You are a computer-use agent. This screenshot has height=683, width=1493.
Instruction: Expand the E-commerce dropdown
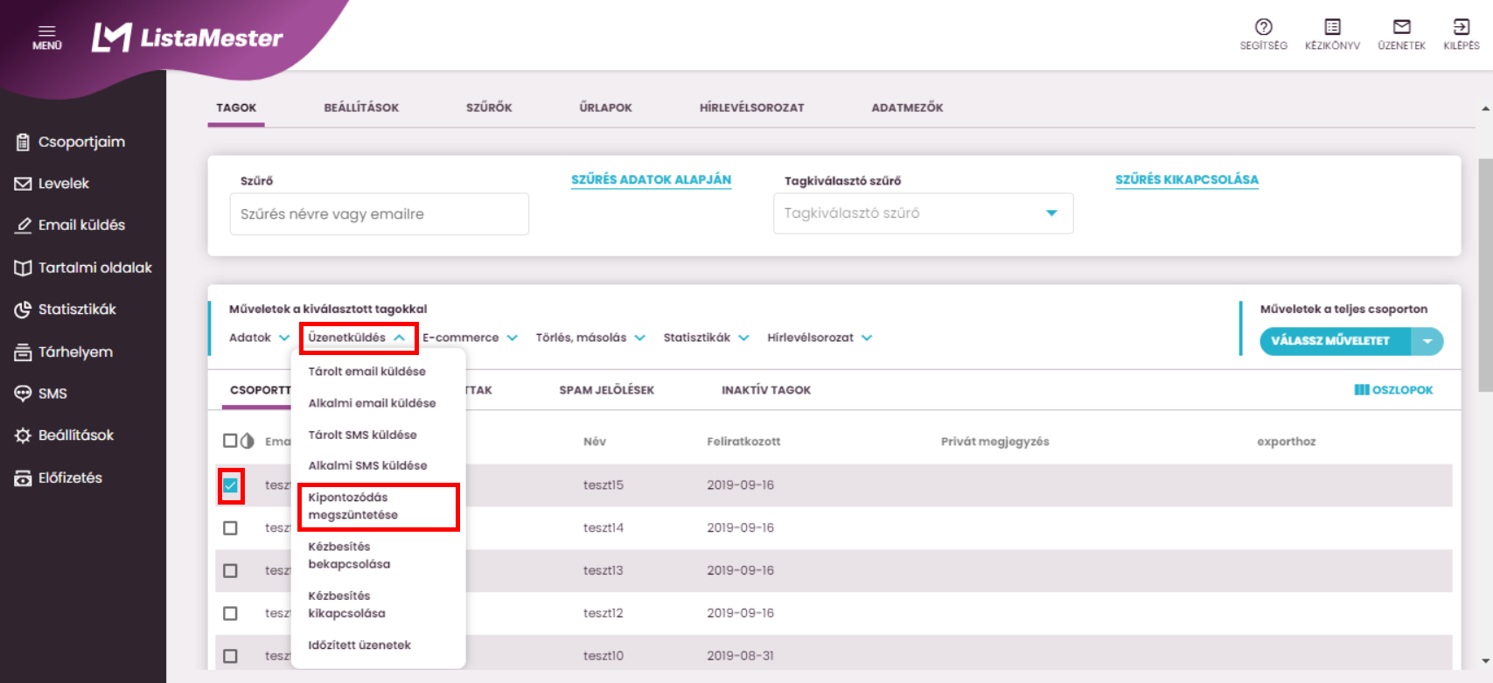point(470,338)
